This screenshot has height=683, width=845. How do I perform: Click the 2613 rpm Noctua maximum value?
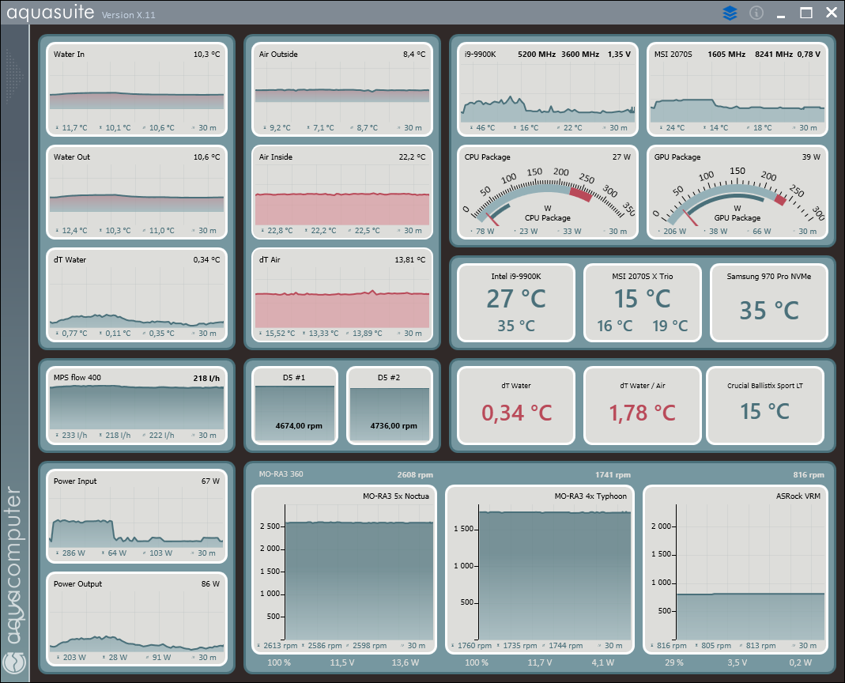tap(281, 645)
